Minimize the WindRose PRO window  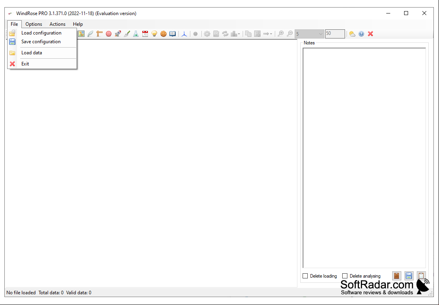coord(388,13)
